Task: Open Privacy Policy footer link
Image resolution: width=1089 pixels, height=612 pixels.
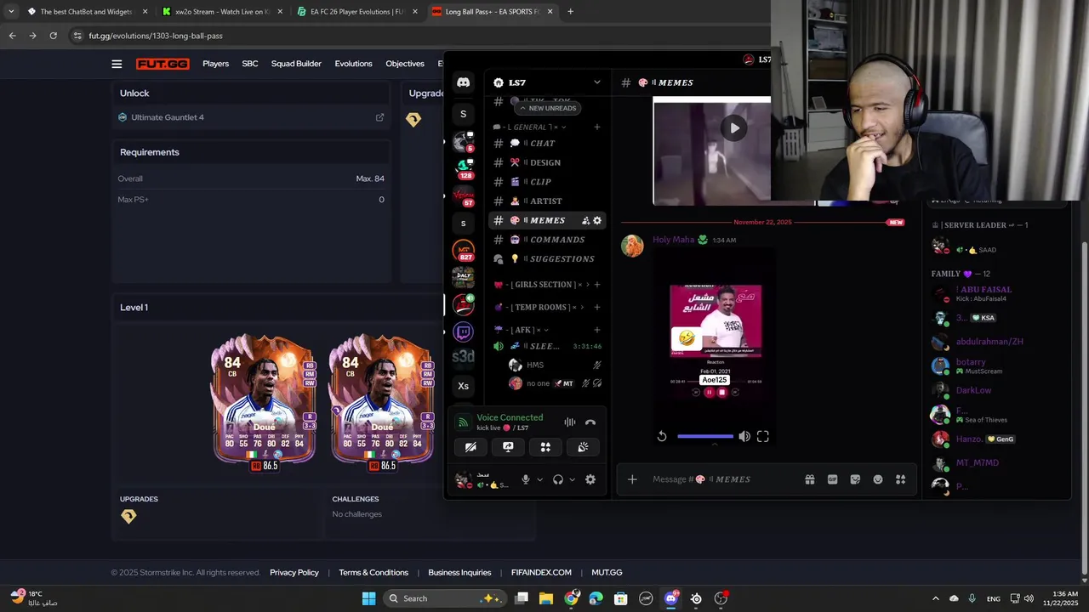Action: pyautogui.click(x=294, y=572)
